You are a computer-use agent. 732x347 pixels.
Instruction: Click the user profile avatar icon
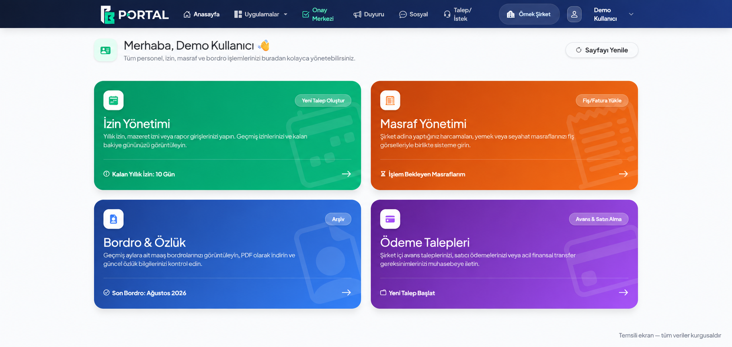[x=574, y=14]
